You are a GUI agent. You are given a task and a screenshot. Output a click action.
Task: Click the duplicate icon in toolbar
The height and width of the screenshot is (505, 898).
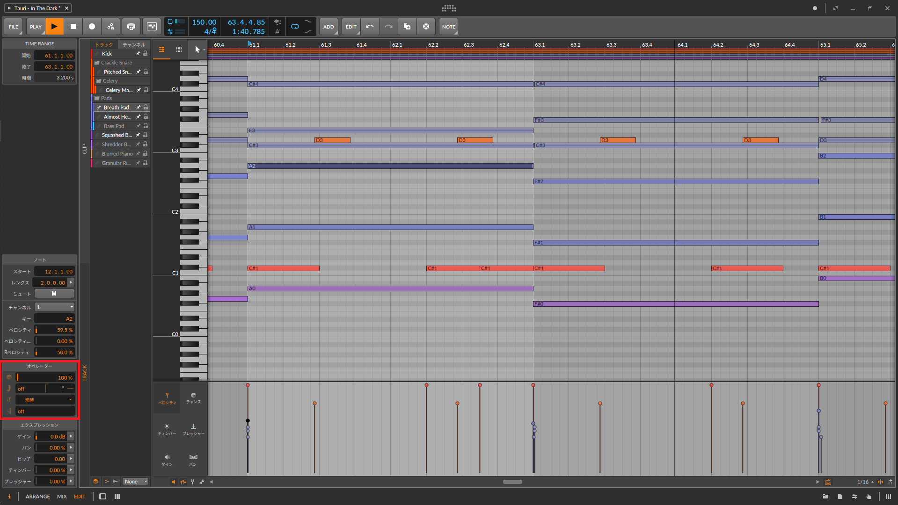tap(407, 27)
